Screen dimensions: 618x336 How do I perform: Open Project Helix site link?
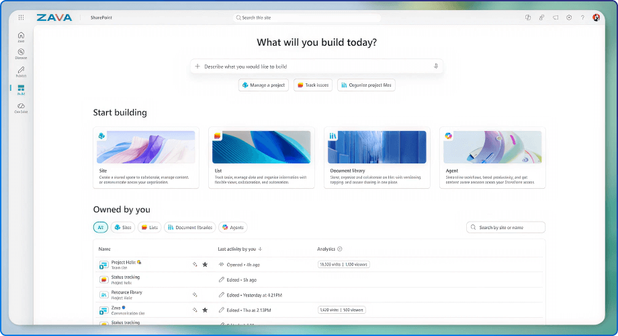pyautogui.click(x=123, y=262)
